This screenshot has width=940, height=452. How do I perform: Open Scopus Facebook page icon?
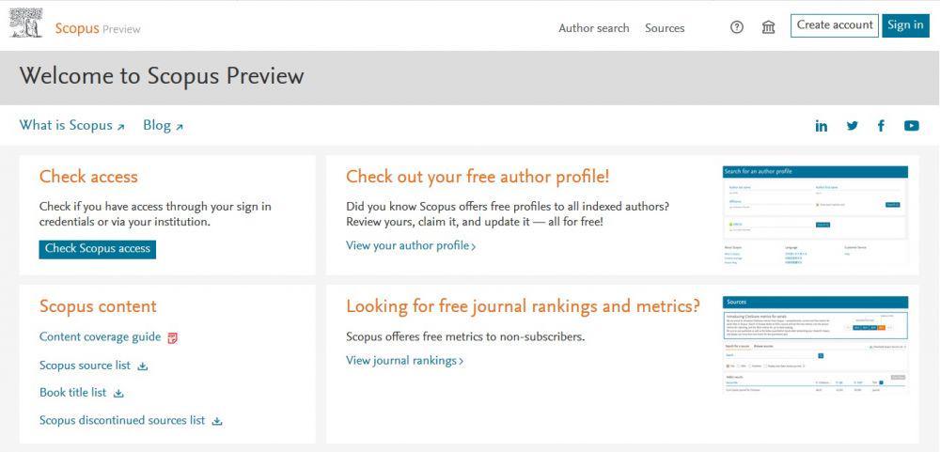882,126
